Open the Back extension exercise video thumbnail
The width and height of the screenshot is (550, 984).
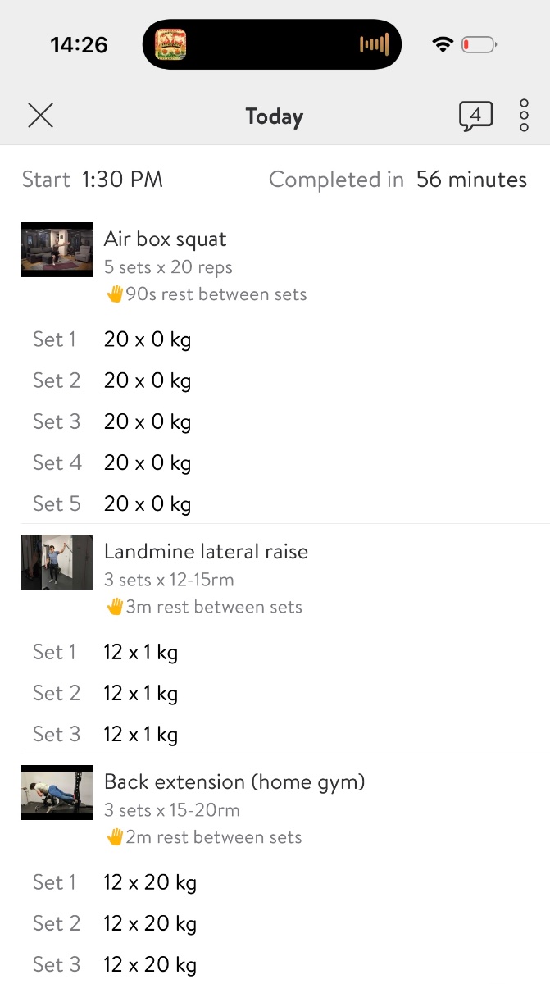57,792
